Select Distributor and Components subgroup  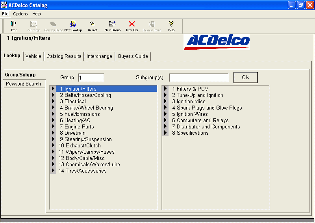(206, 126)
